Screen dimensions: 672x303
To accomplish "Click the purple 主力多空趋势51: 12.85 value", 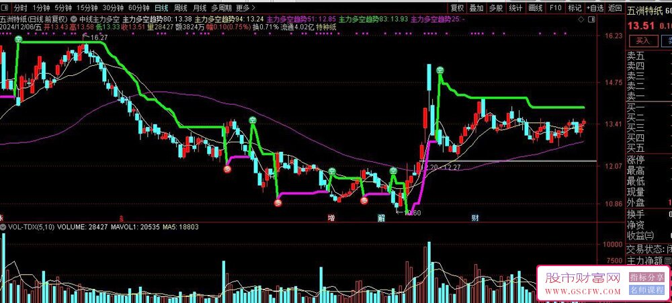I will pyautogui.click(x=301, y=19).
